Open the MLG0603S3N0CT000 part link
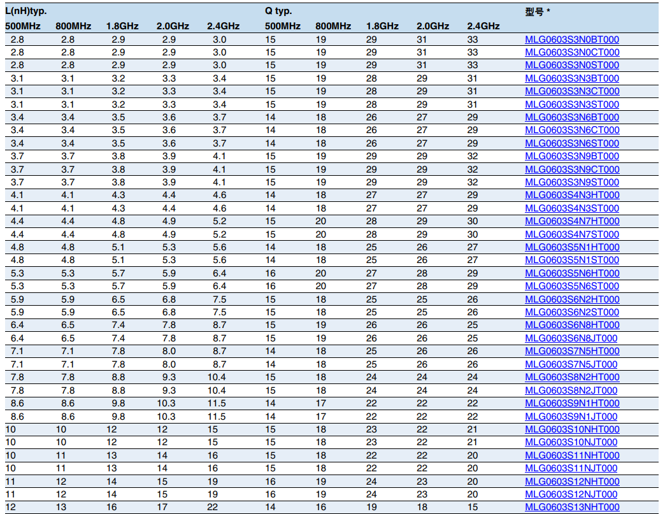The width and height of the screenshot is (665, 514). [x=572, y=52]
